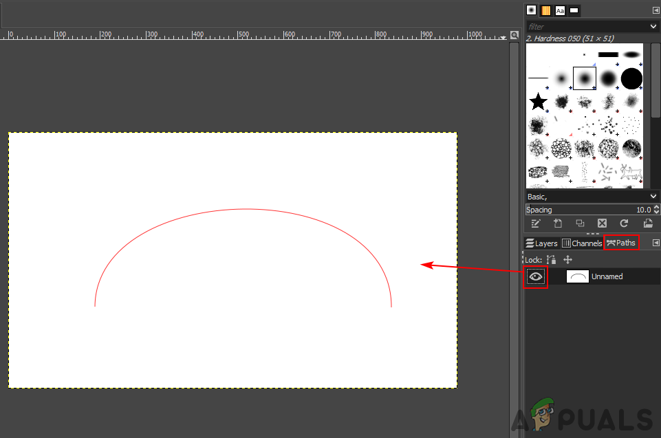Switch to the Layers tab
Screen dimensions: 661x438
(x=541, y=243)
